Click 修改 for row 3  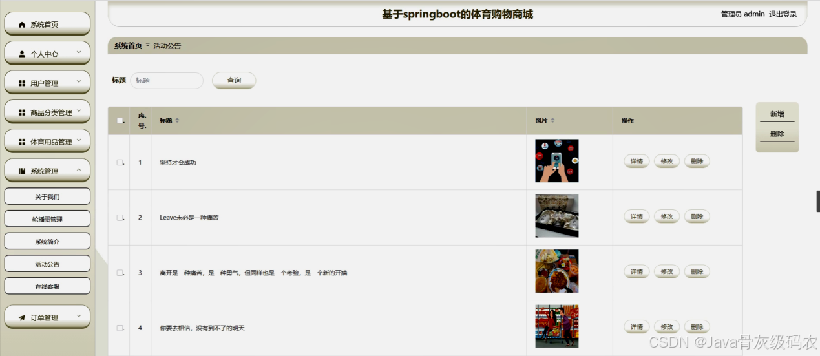coord(667,272)
